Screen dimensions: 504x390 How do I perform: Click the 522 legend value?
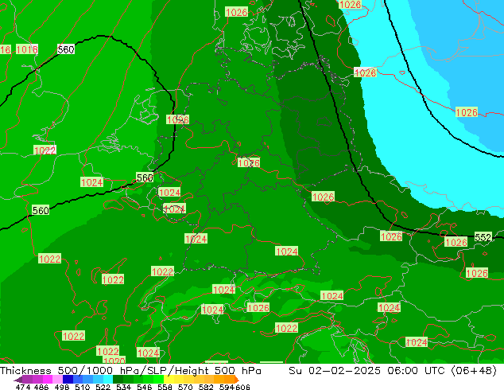point(103,387)
